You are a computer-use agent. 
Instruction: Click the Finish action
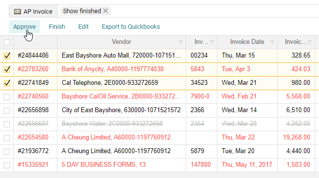point(57,26)
